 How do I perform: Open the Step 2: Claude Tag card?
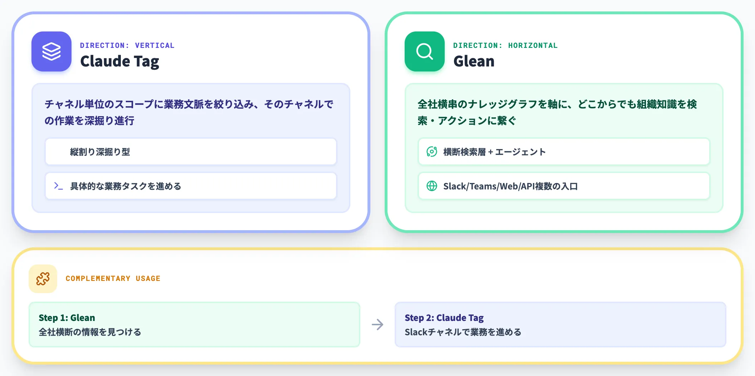pyautogui.click(x=561, y=325)
